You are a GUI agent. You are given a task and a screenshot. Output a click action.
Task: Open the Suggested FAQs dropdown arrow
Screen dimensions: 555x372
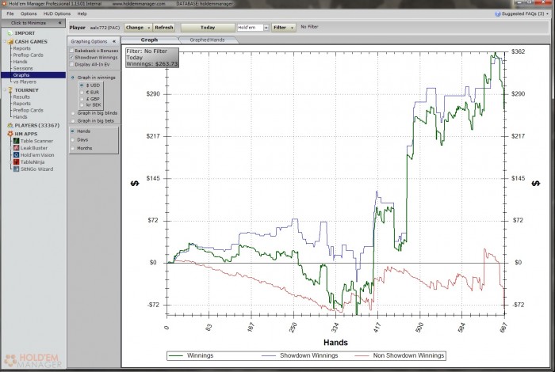[x=548, y=13]
